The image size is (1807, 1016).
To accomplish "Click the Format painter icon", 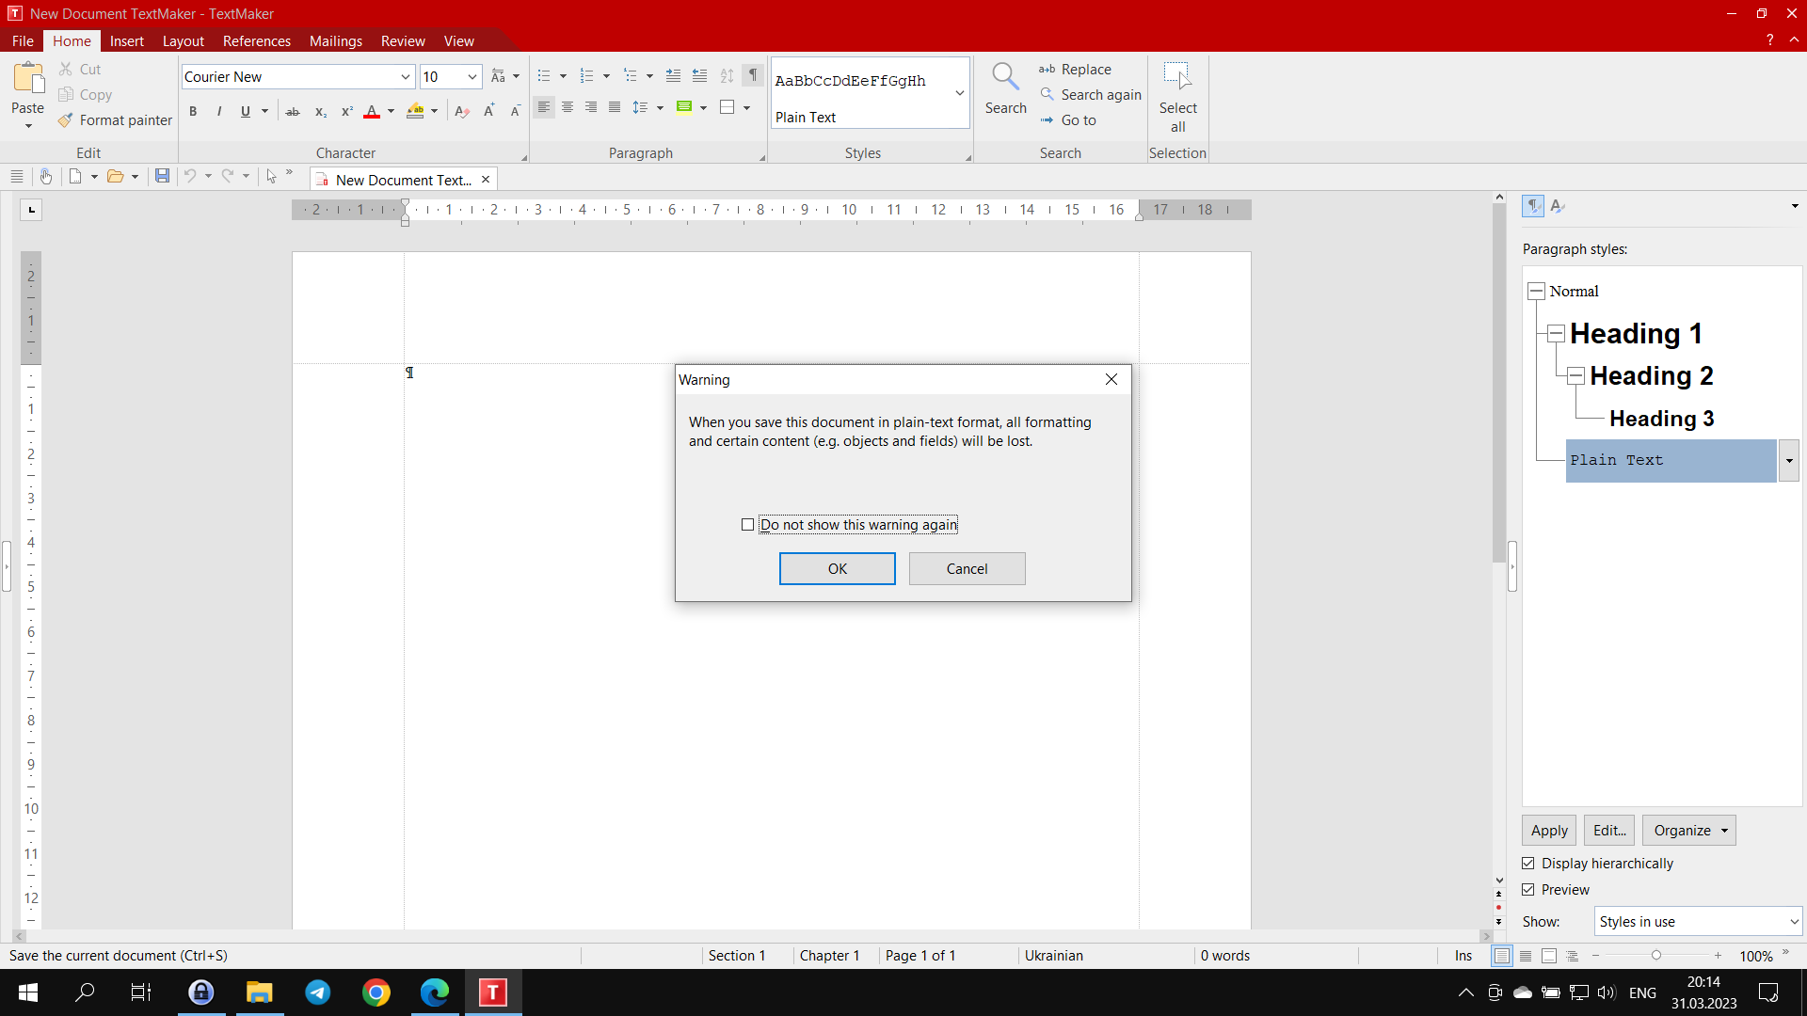I will point(65,120).
